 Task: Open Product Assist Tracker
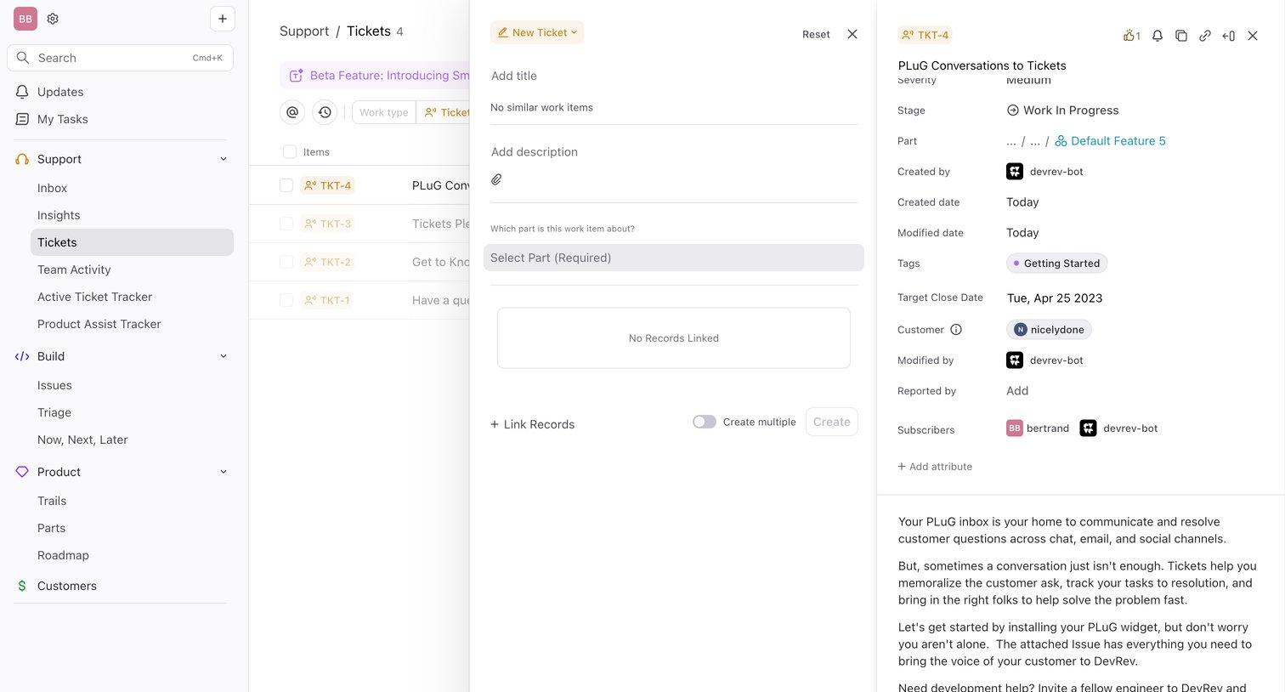point(99,324)
